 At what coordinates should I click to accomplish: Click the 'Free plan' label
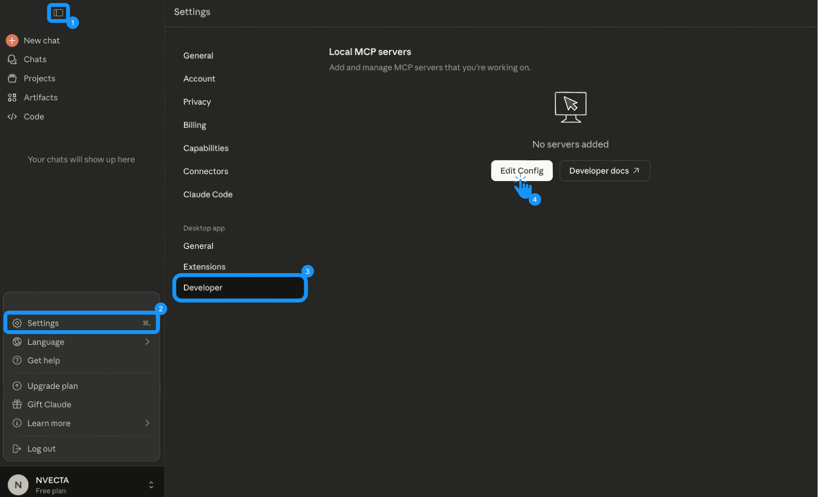pos(51,491)
